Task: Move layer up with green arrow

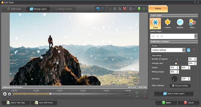Action: pos(144,9)
